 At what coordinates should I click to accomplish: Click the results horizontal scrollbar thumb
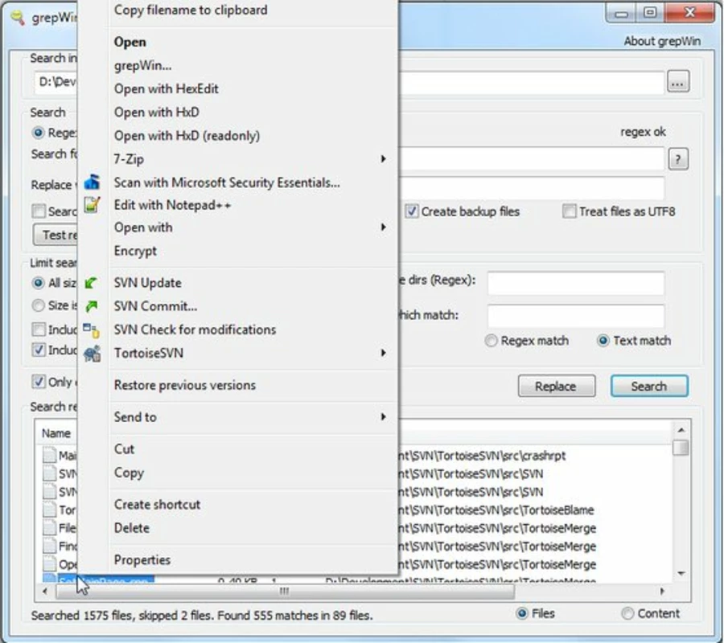click(x=285, y=591)
